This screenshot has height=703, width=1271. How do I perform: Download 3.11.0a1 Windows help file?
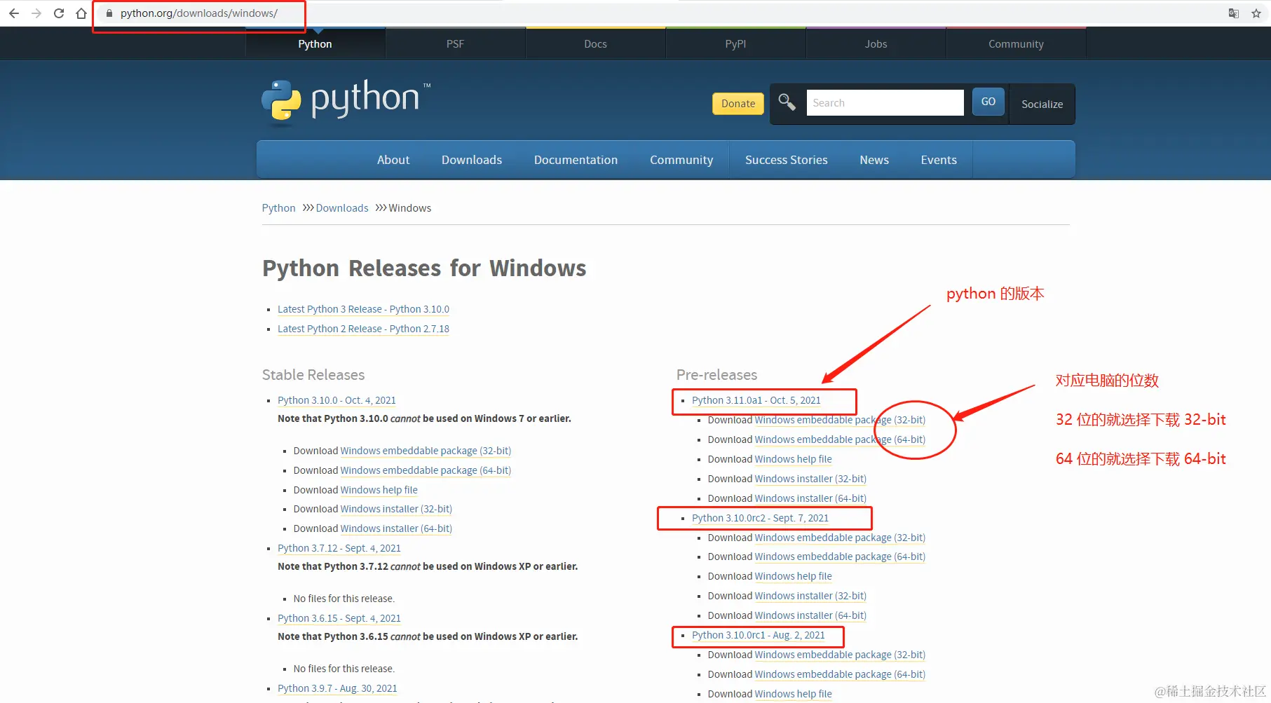[x=793, y=459]
